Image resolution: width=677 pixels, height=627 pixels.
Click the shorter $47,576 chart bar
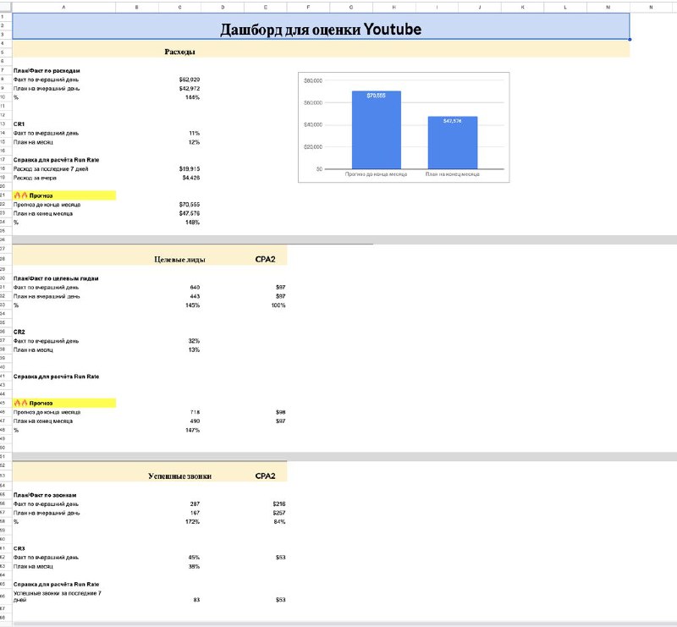(453, 142)
